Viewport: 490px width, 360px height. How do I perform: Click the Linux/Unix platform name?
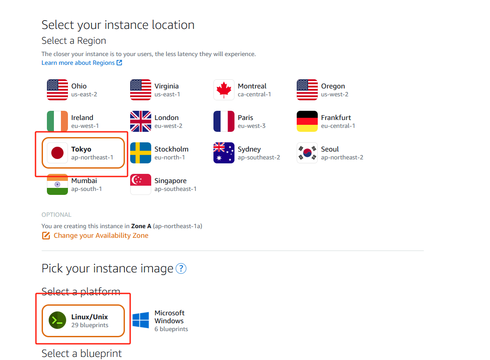89,317
